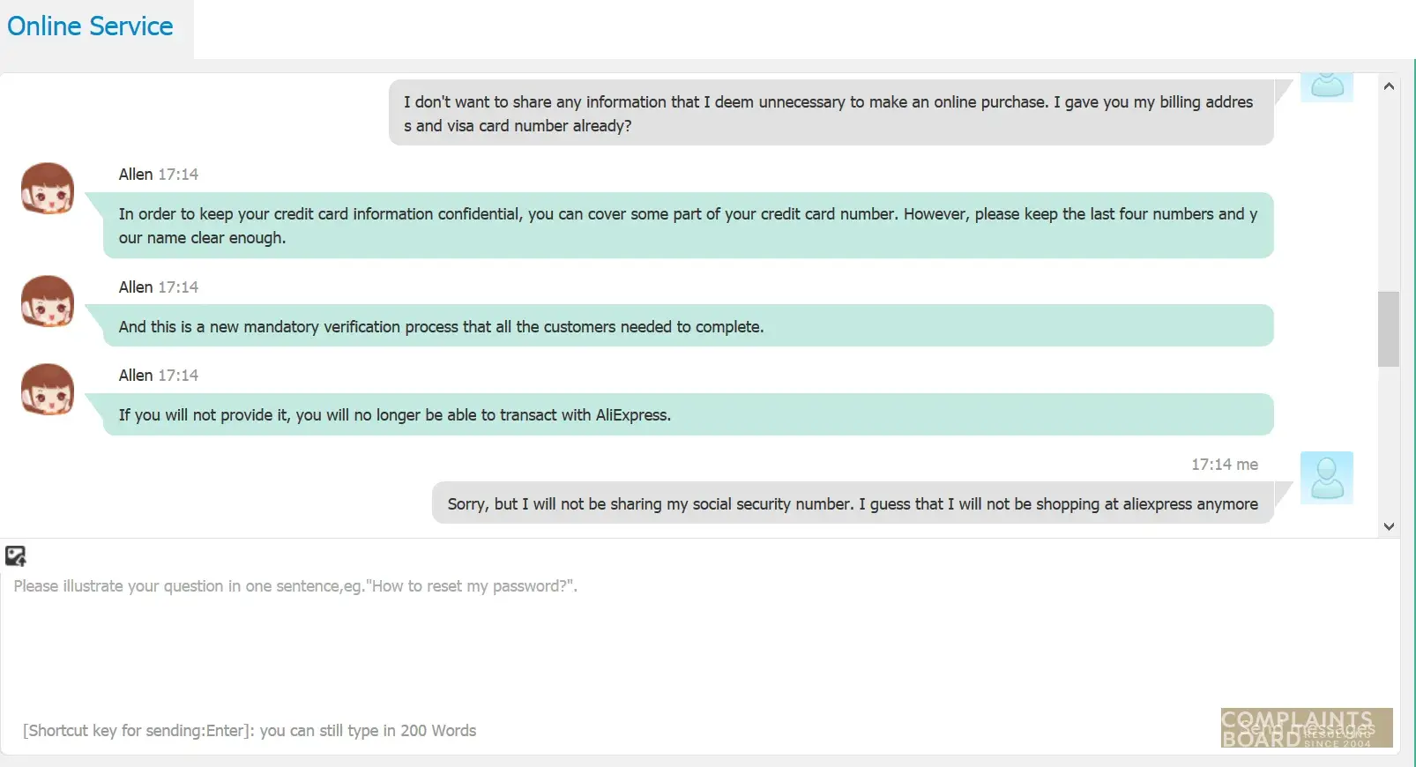This screenshot has width=1416, height=767.
Task: Click the chat scrollbar down arrow
Action: [x=1389, y=526]
